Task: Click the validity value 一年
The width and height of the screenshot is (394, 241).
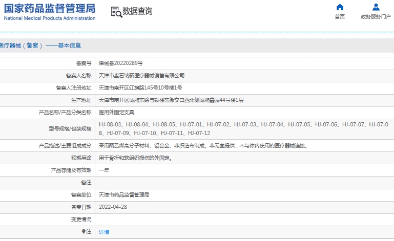Action: [104, 170]
